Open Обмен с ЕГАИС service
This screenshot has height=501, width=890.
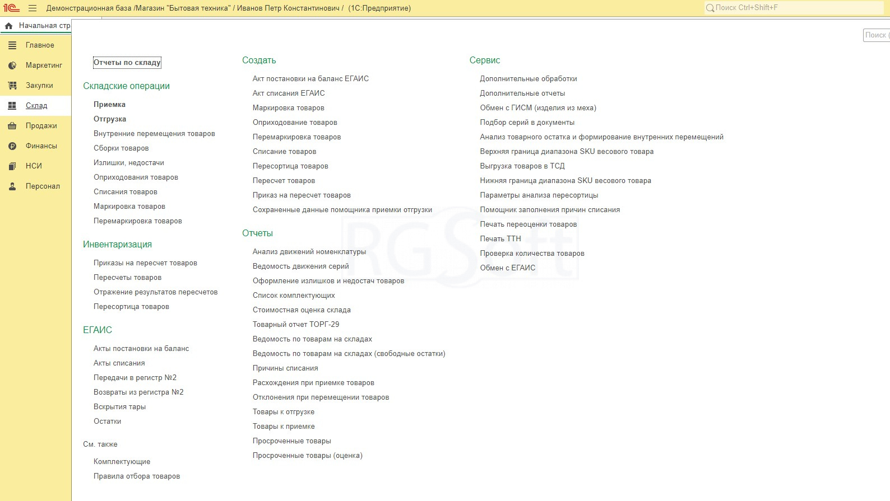click(x=508, y=268)
